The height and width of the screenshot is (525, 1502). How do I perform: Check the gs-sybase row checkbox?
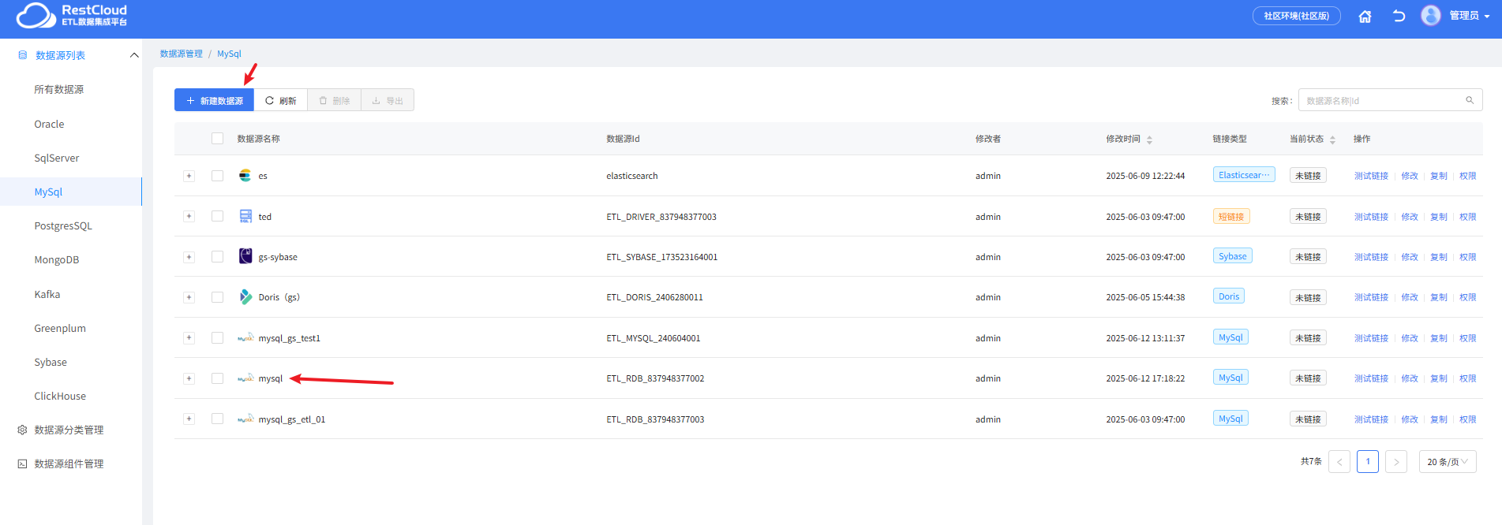tap(217, 257)
